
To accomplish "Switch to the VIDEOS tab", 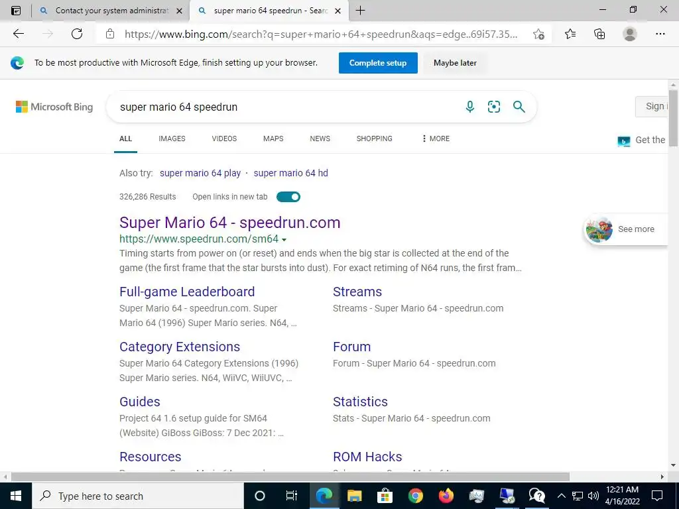I will (224, 139).
